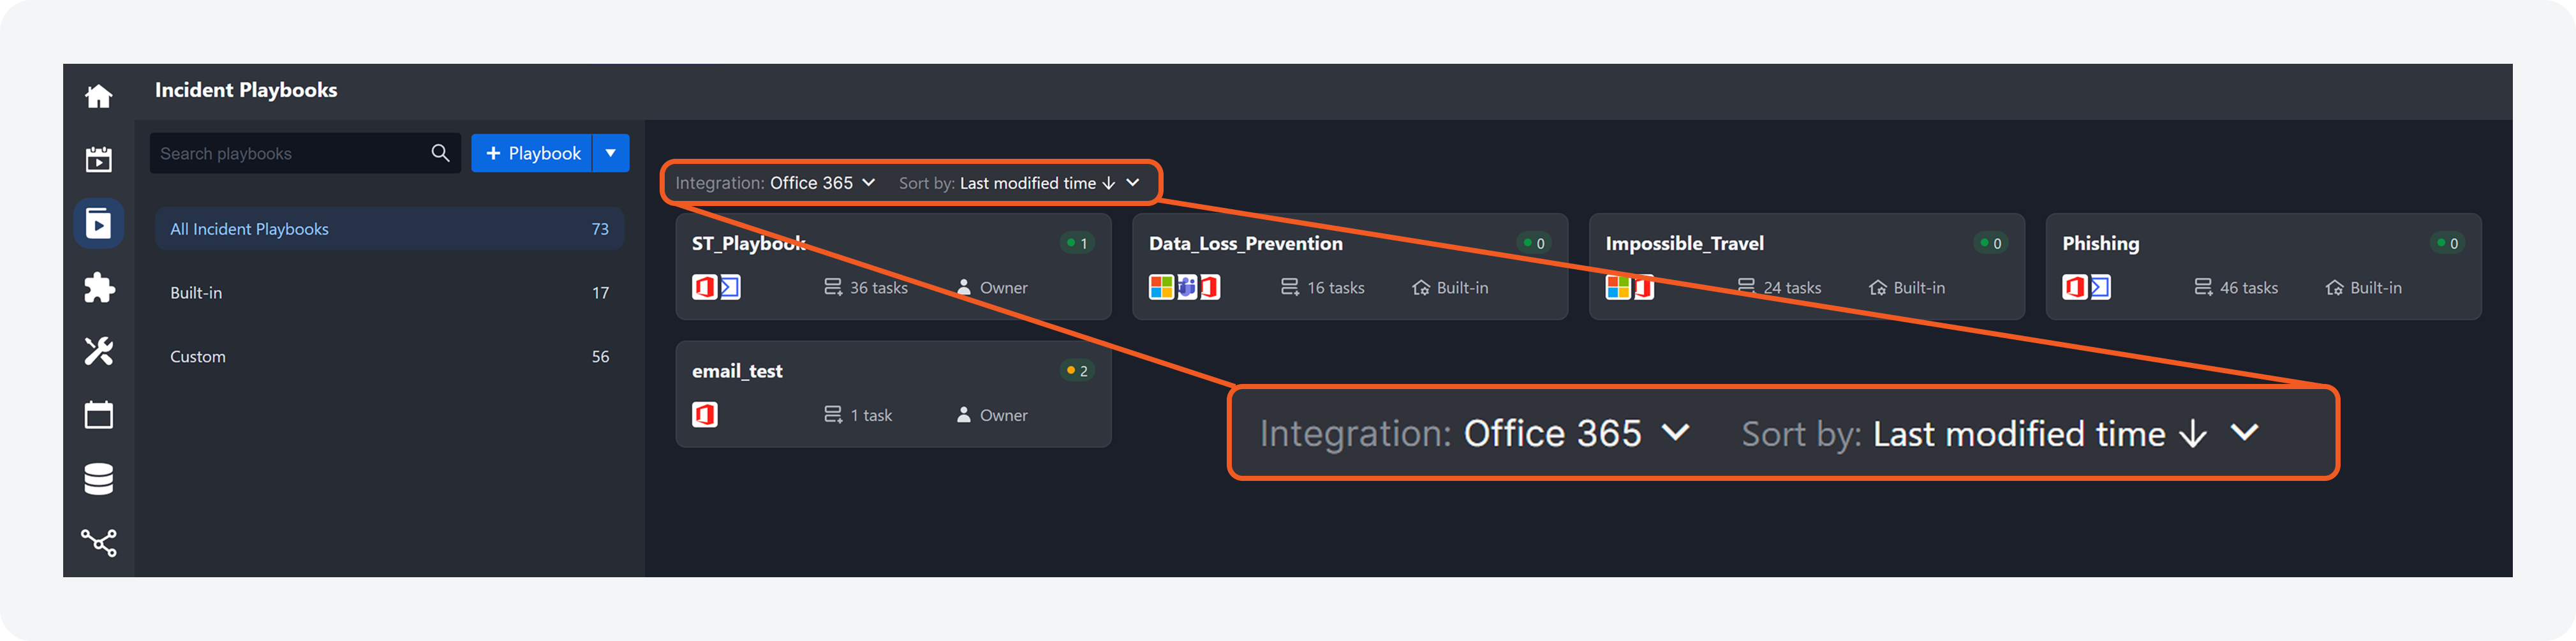This screenshot has height=641, width=2576.
Task: Click the orange status badge on email_test
Action: click(1077, 371)
